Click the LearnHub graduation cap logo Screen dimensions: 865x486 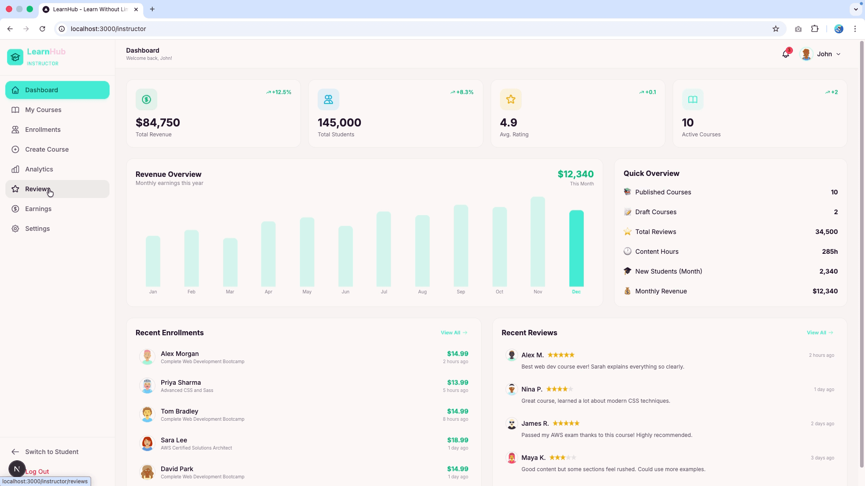(15, 57)
